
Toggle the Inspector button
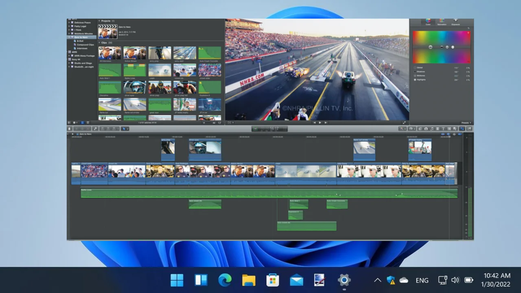[462, 129]
